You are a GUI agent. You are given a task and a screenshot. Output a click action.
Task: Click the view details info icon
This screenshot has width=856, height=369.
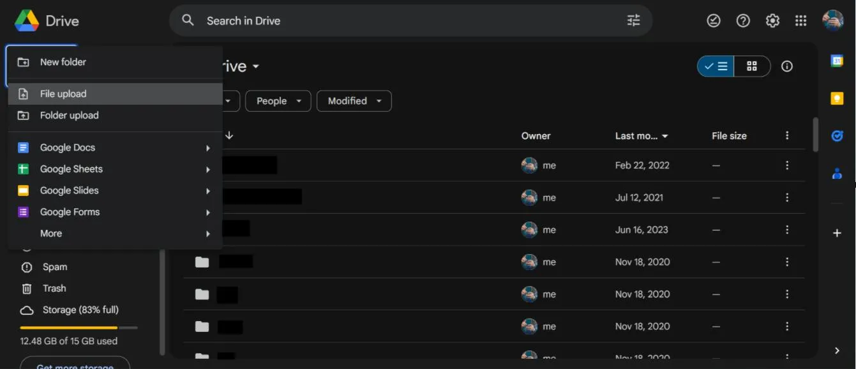point(787,66)
